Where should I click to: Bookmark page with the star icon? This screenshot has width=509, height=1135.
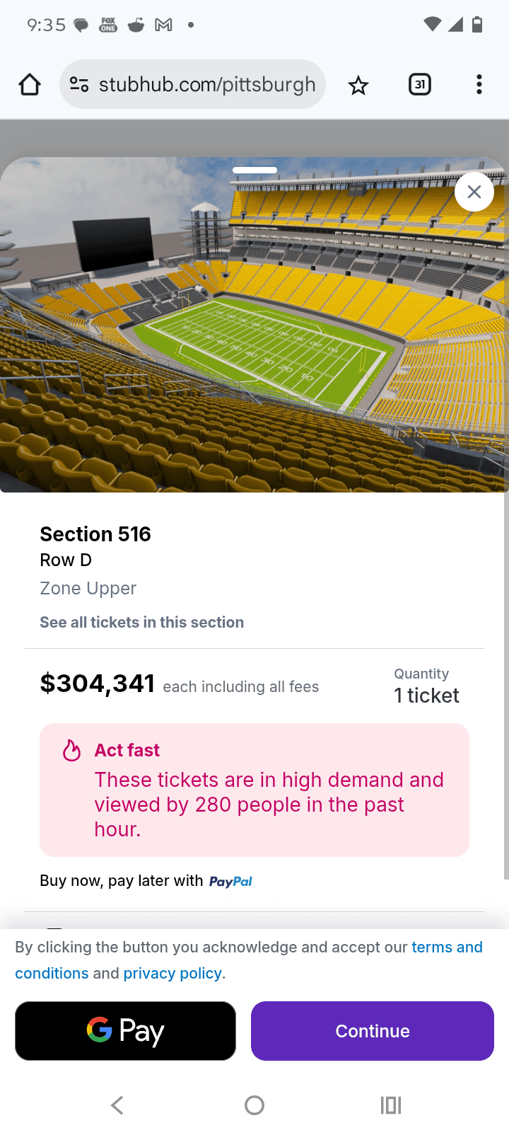pos(358,86)
